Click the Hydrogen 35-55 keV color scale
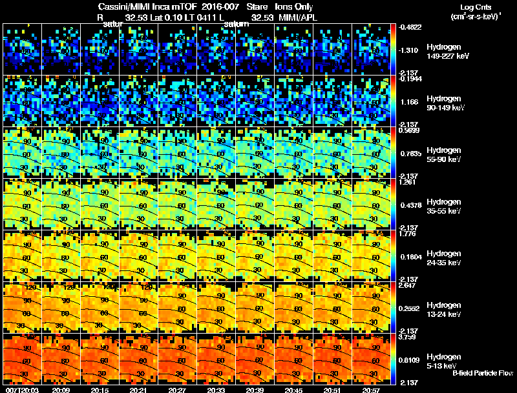The height and width of the screenshot is (393, 517). (x=393, y=204)
